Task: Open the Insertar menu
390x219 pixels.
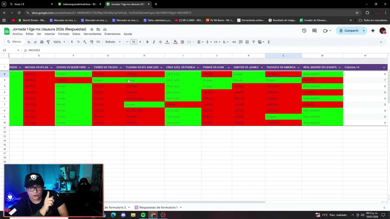Action: click(x=50, y=34)
